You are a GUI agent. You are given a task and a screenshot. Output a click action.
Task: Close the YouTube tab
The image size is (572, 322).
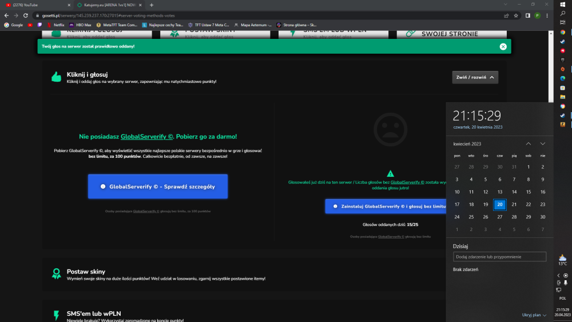click(x=69, y=5)
